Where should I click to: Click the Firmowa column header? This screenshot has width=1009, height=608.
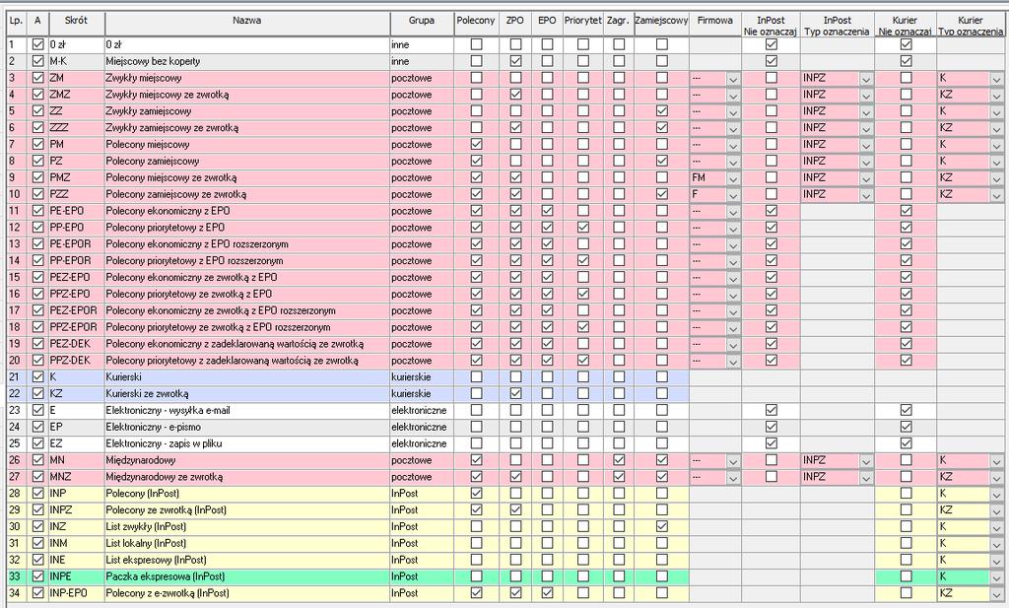click(715, 24)
